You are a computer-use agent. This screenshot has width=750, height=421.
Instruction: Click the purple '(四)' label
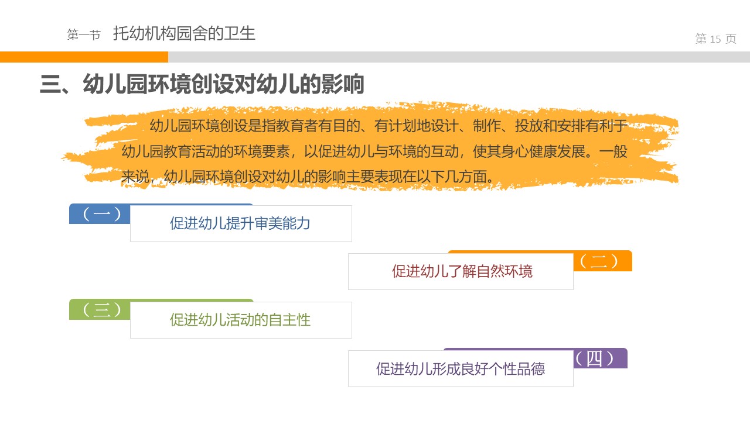pos(595,358)
